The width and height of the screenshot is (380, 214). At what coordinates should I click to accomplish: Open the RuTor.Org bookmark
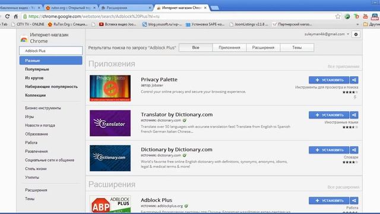click(68, 24)
